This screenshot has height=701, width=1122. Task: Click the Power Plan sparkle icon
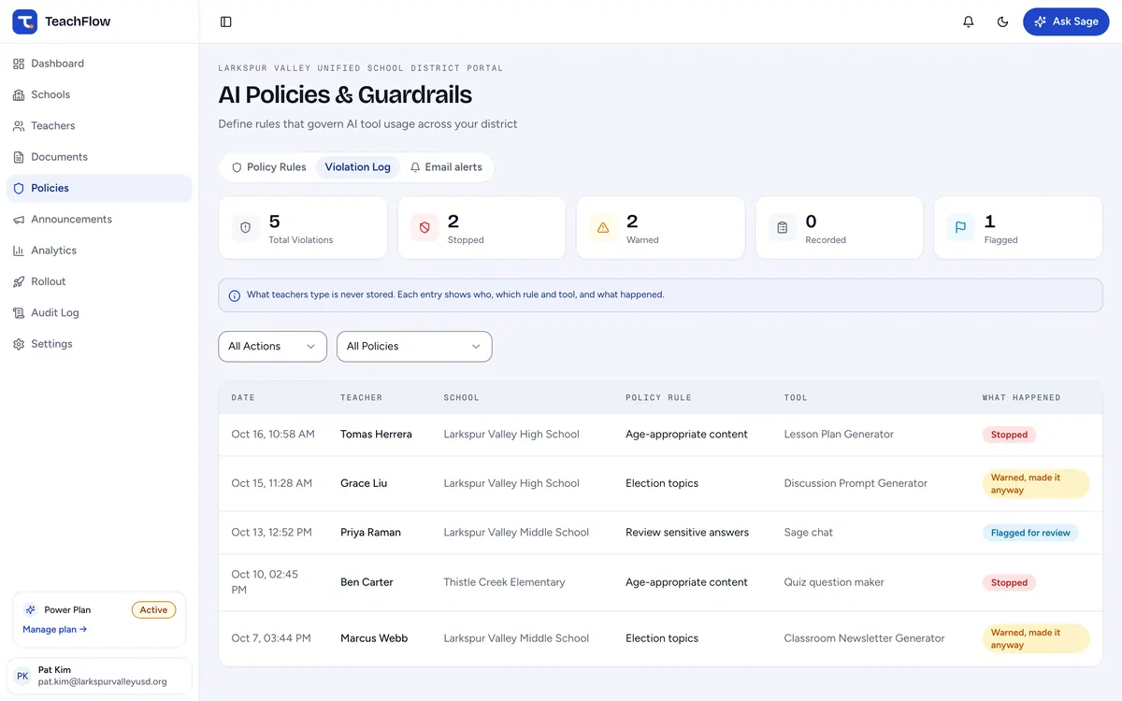click(31, 609)
